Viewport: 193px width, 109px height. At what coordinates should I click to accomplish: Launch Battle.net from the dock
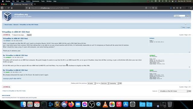coord(51,104)
